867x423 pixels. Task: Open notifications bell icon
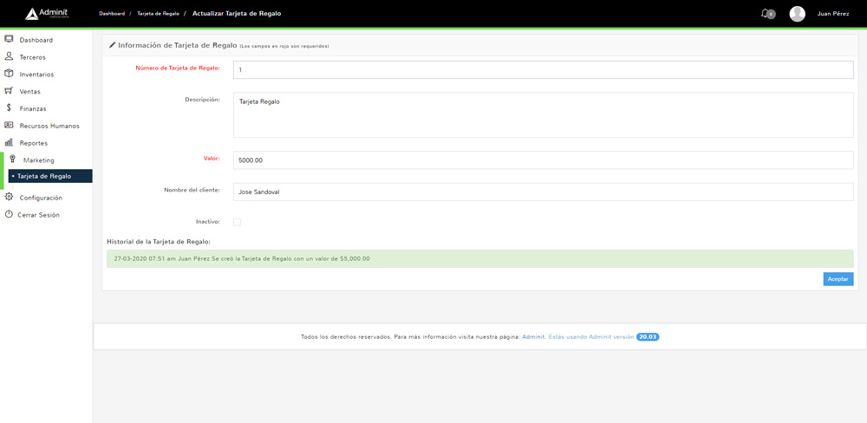[x=765, y=14]
